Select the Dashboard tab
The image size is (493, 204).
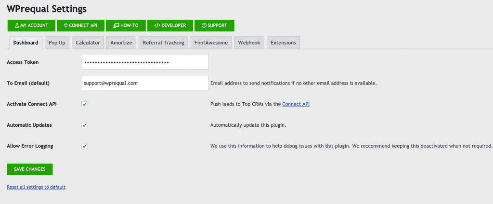[x=26, y=43]
